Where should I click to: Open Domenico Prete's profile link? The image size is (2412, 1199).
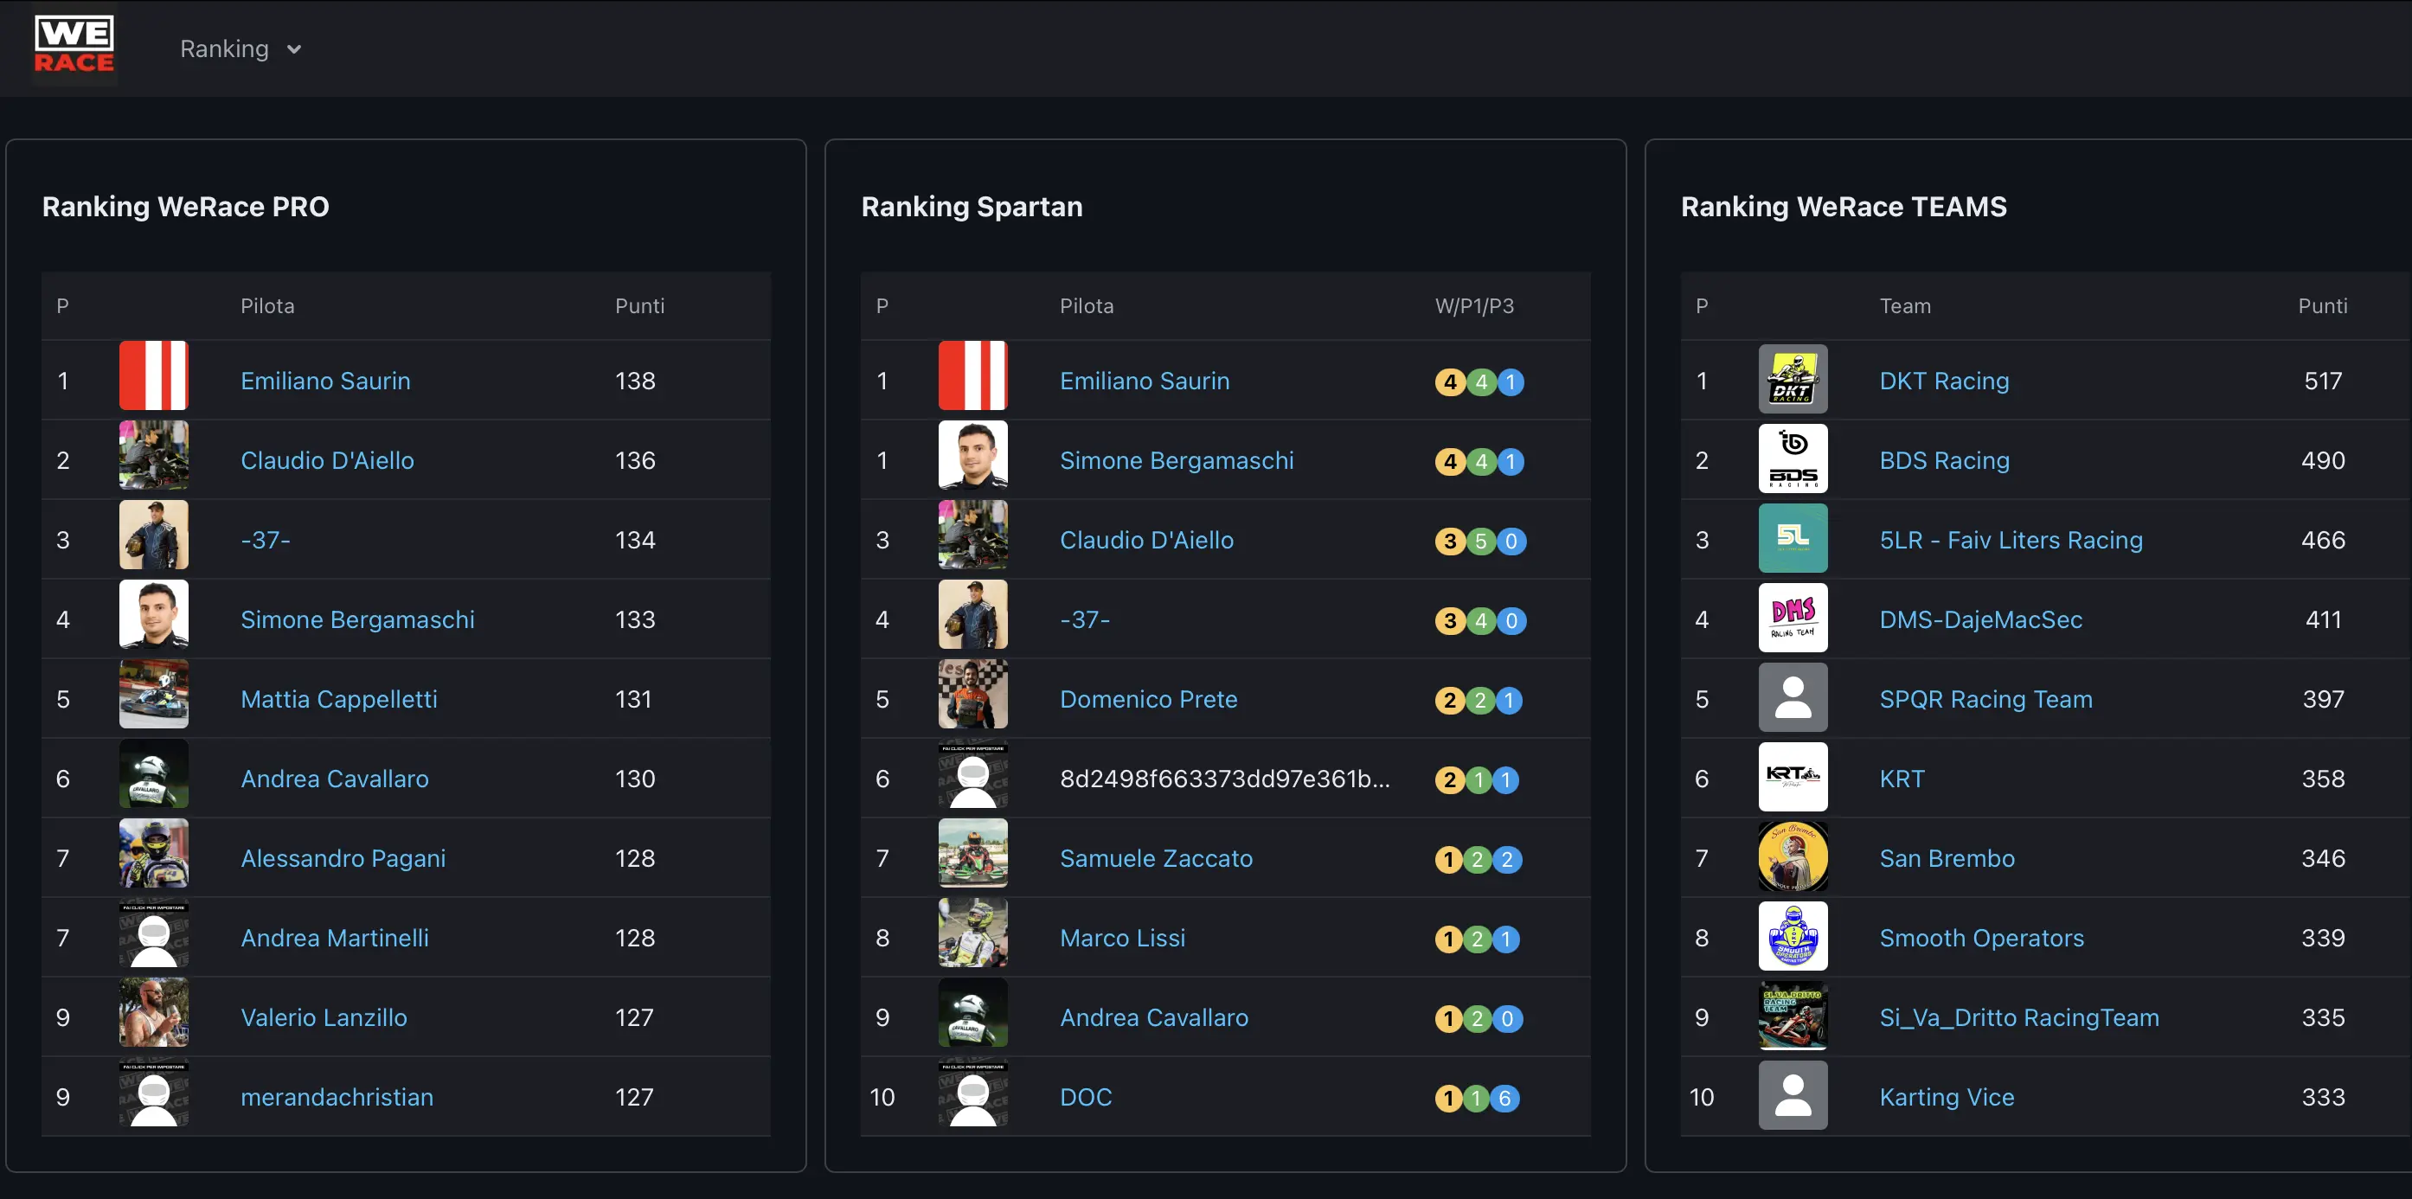1148,699
